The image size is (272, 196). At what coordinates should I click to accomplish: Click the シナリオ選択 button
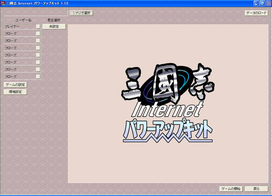coord(81,13)
